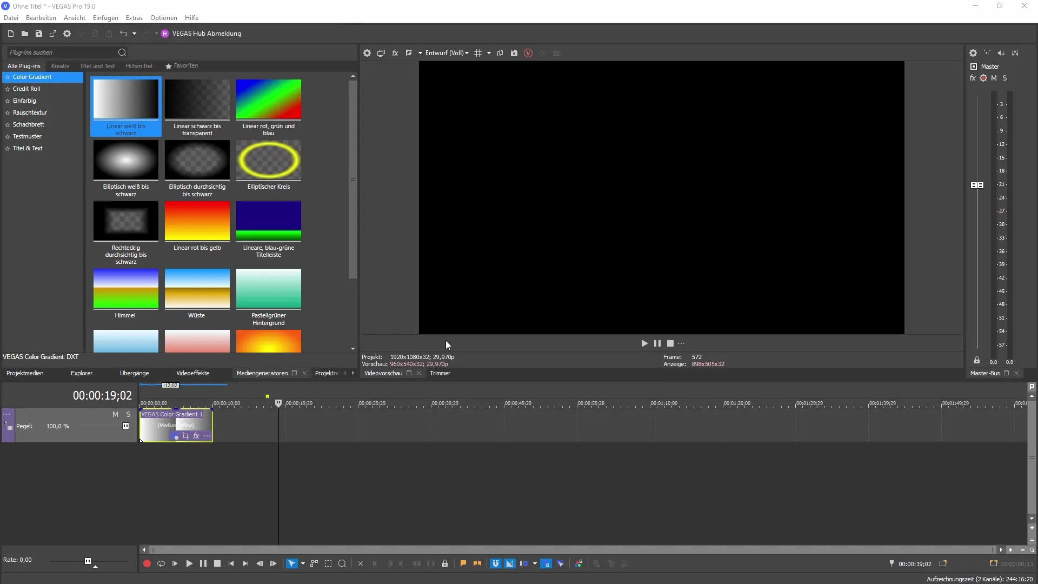Toggle Videovorschau visibility checkbox
The height and width of the screenshot is (584, 1038).
(409, 373)
